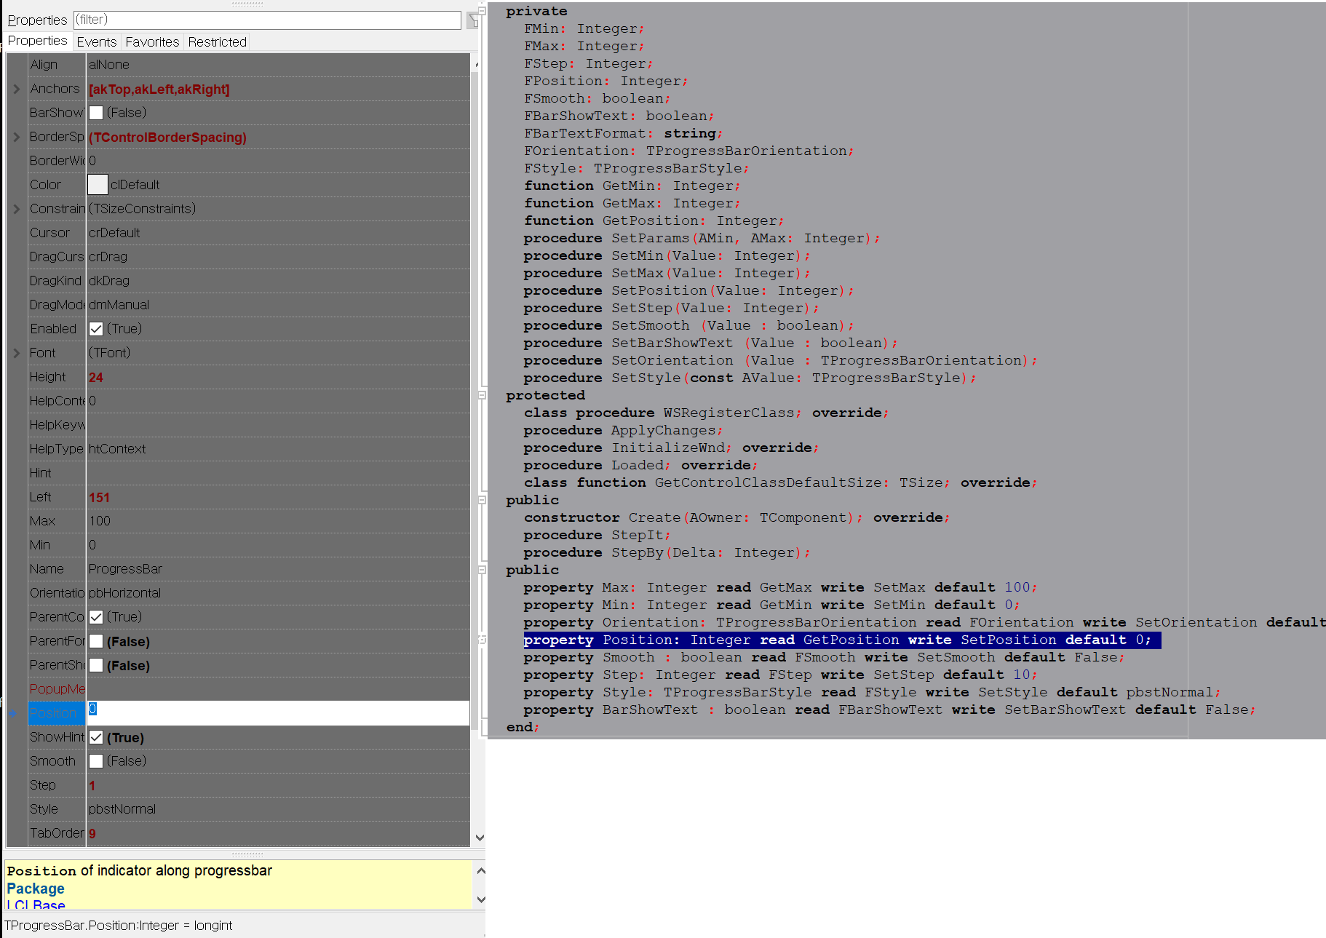
Task: Click the filter funnel icon beside the filter box
Action: pyautogui.click(x=473, y=20)
